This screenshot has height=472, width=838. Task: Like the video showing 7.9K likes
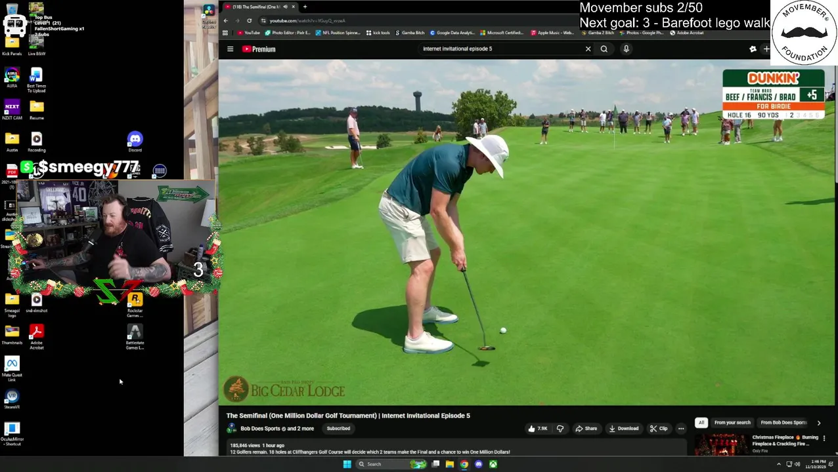[537, 429]
